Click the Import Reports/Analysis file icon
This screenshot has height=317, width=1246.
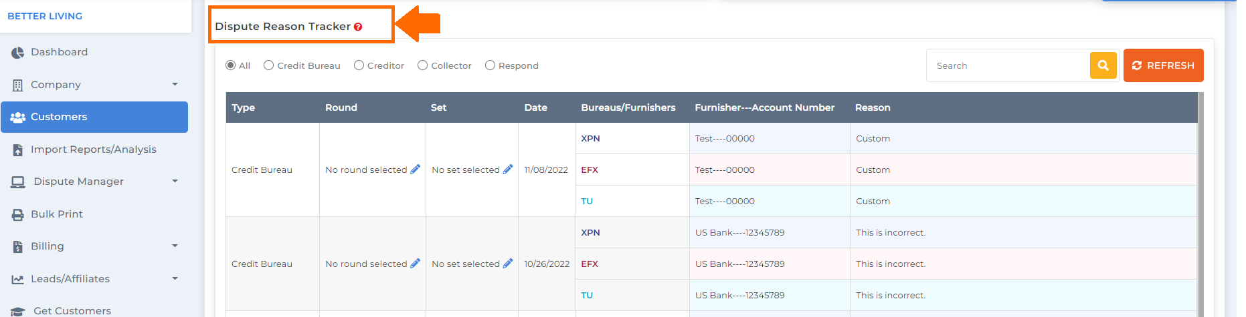17,149
